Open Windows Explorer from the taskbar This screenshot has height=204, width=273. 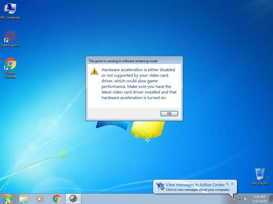(24, 199)
